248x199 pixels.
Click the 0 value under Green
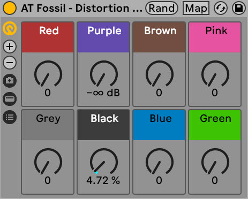(x=215, y=180)
